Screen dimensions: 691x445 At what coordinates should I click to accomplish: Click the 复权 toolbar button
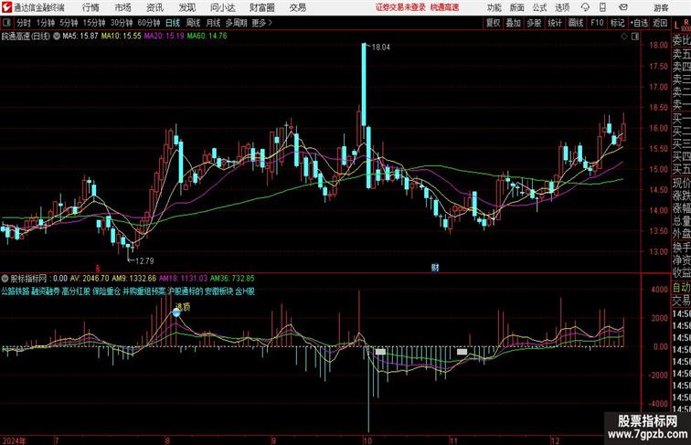(x=494, y=23)
